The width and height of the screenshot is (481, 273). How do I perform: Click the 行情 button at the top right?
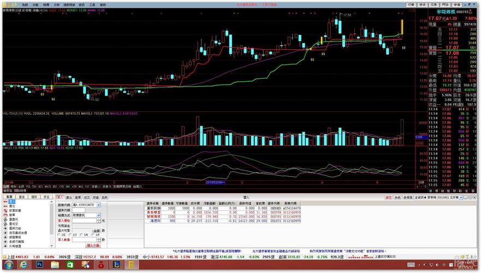coord(411,4)
